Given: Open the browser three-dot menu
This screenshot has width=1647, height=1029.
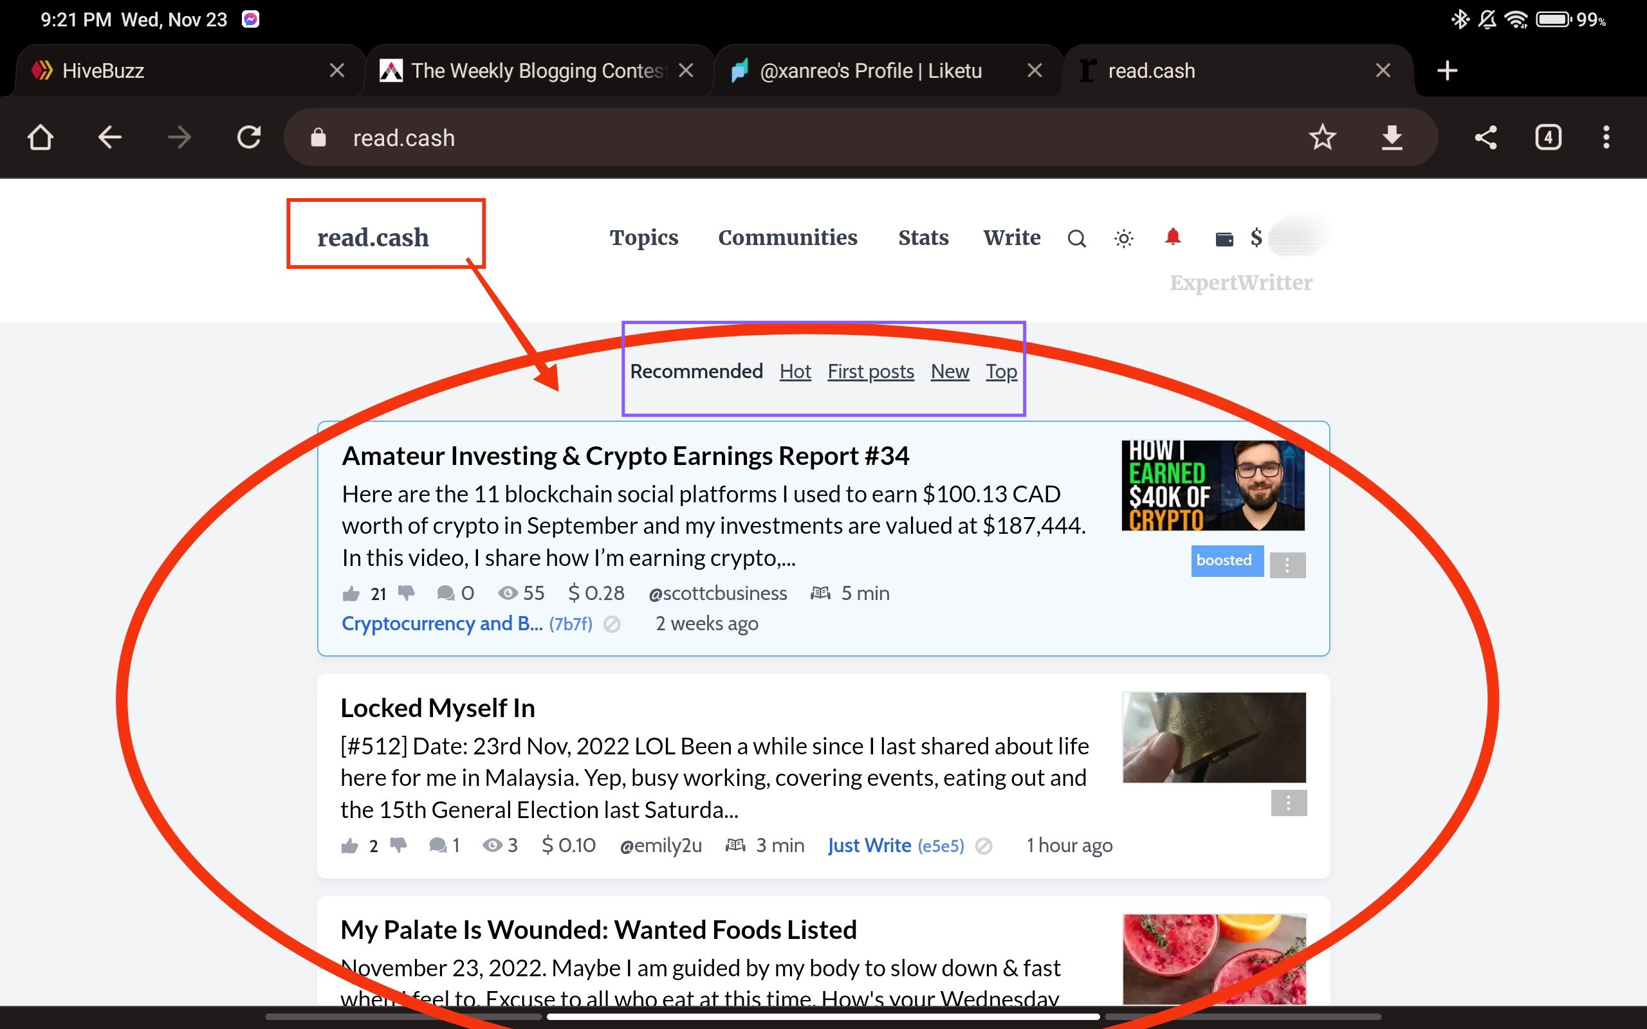Looking at the screenshot, I should point(1606,138).
